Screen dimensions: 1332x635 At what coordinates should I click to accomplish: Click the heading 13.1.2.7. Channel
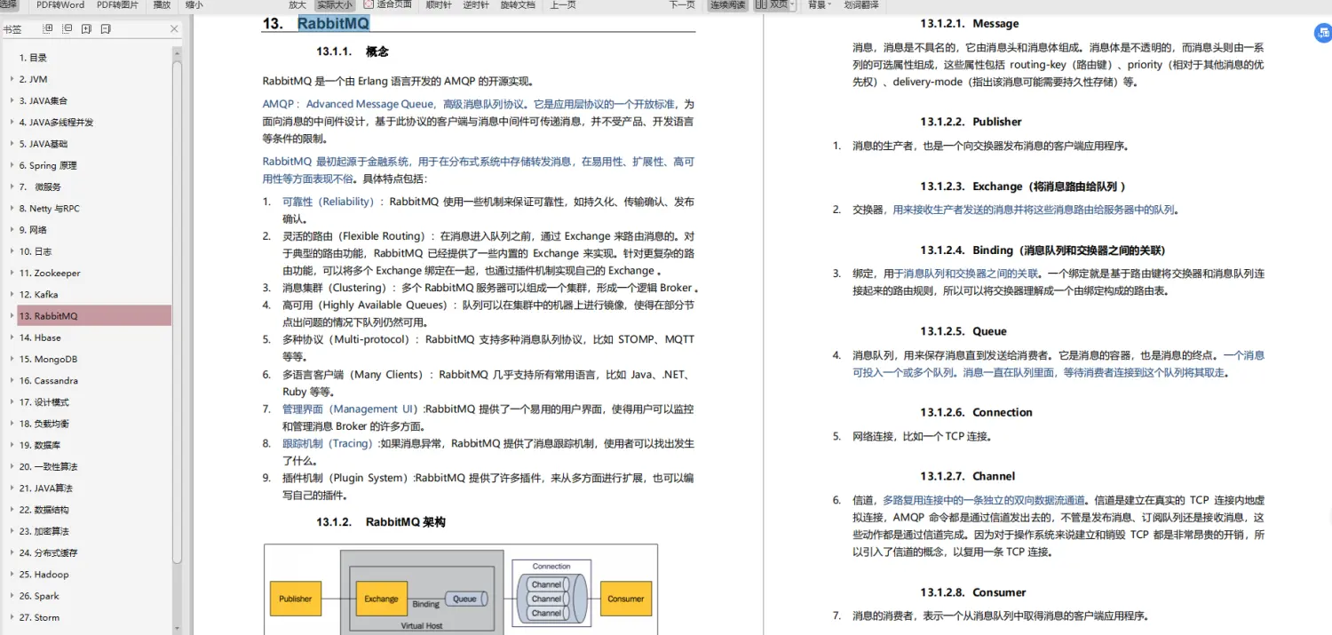pos(967,476)
